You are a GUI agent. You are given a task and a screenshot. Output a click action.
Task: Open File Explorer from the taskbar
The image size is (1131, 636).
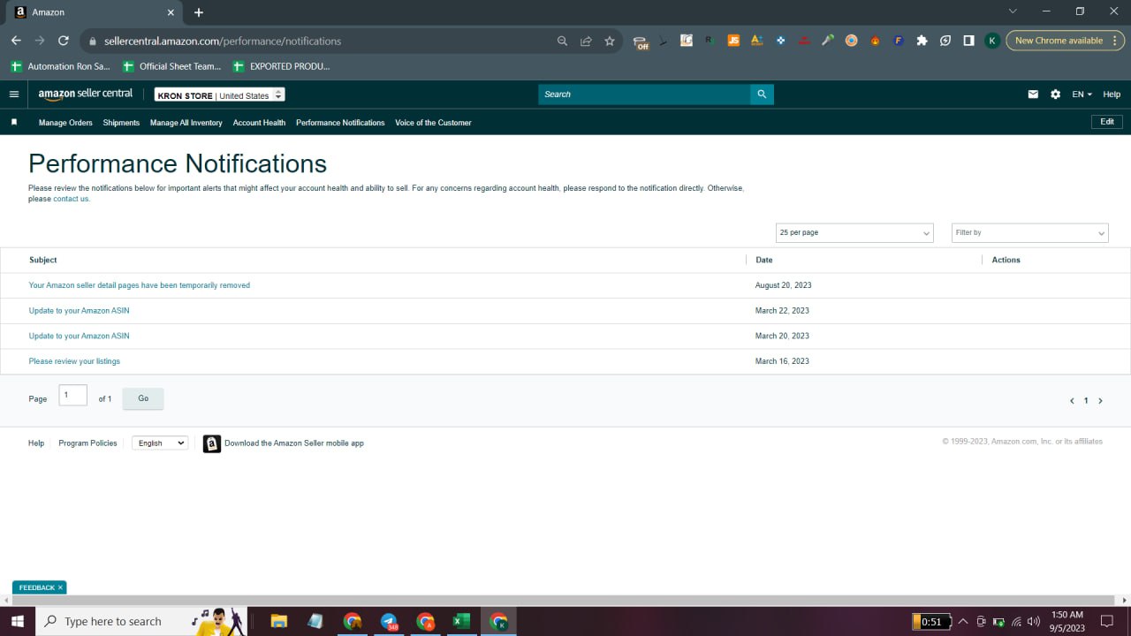(278, 621)
